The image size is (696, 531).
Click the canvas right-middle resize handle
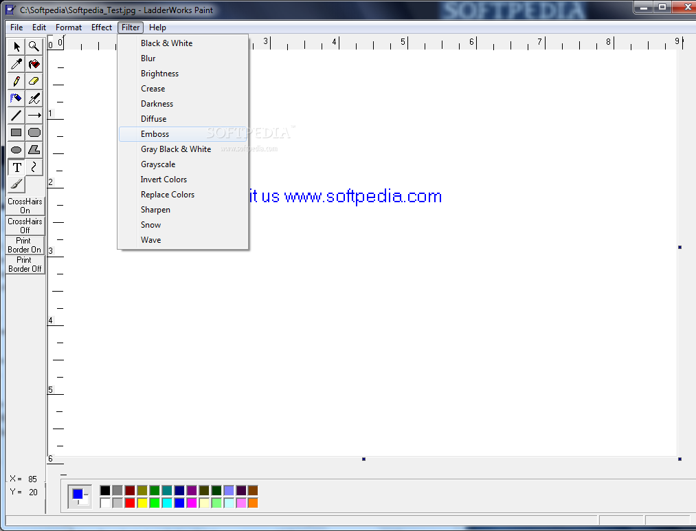click(x=680, y=247)
